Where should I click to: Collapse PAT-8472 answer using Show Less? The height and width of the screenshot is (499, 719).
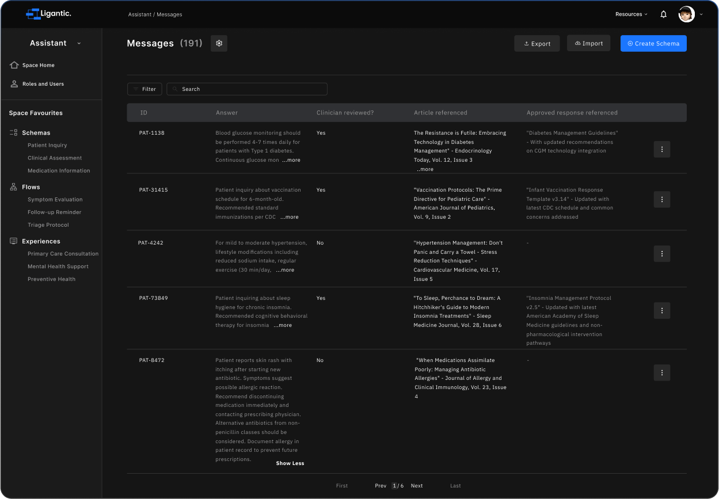tap(290, 463)
